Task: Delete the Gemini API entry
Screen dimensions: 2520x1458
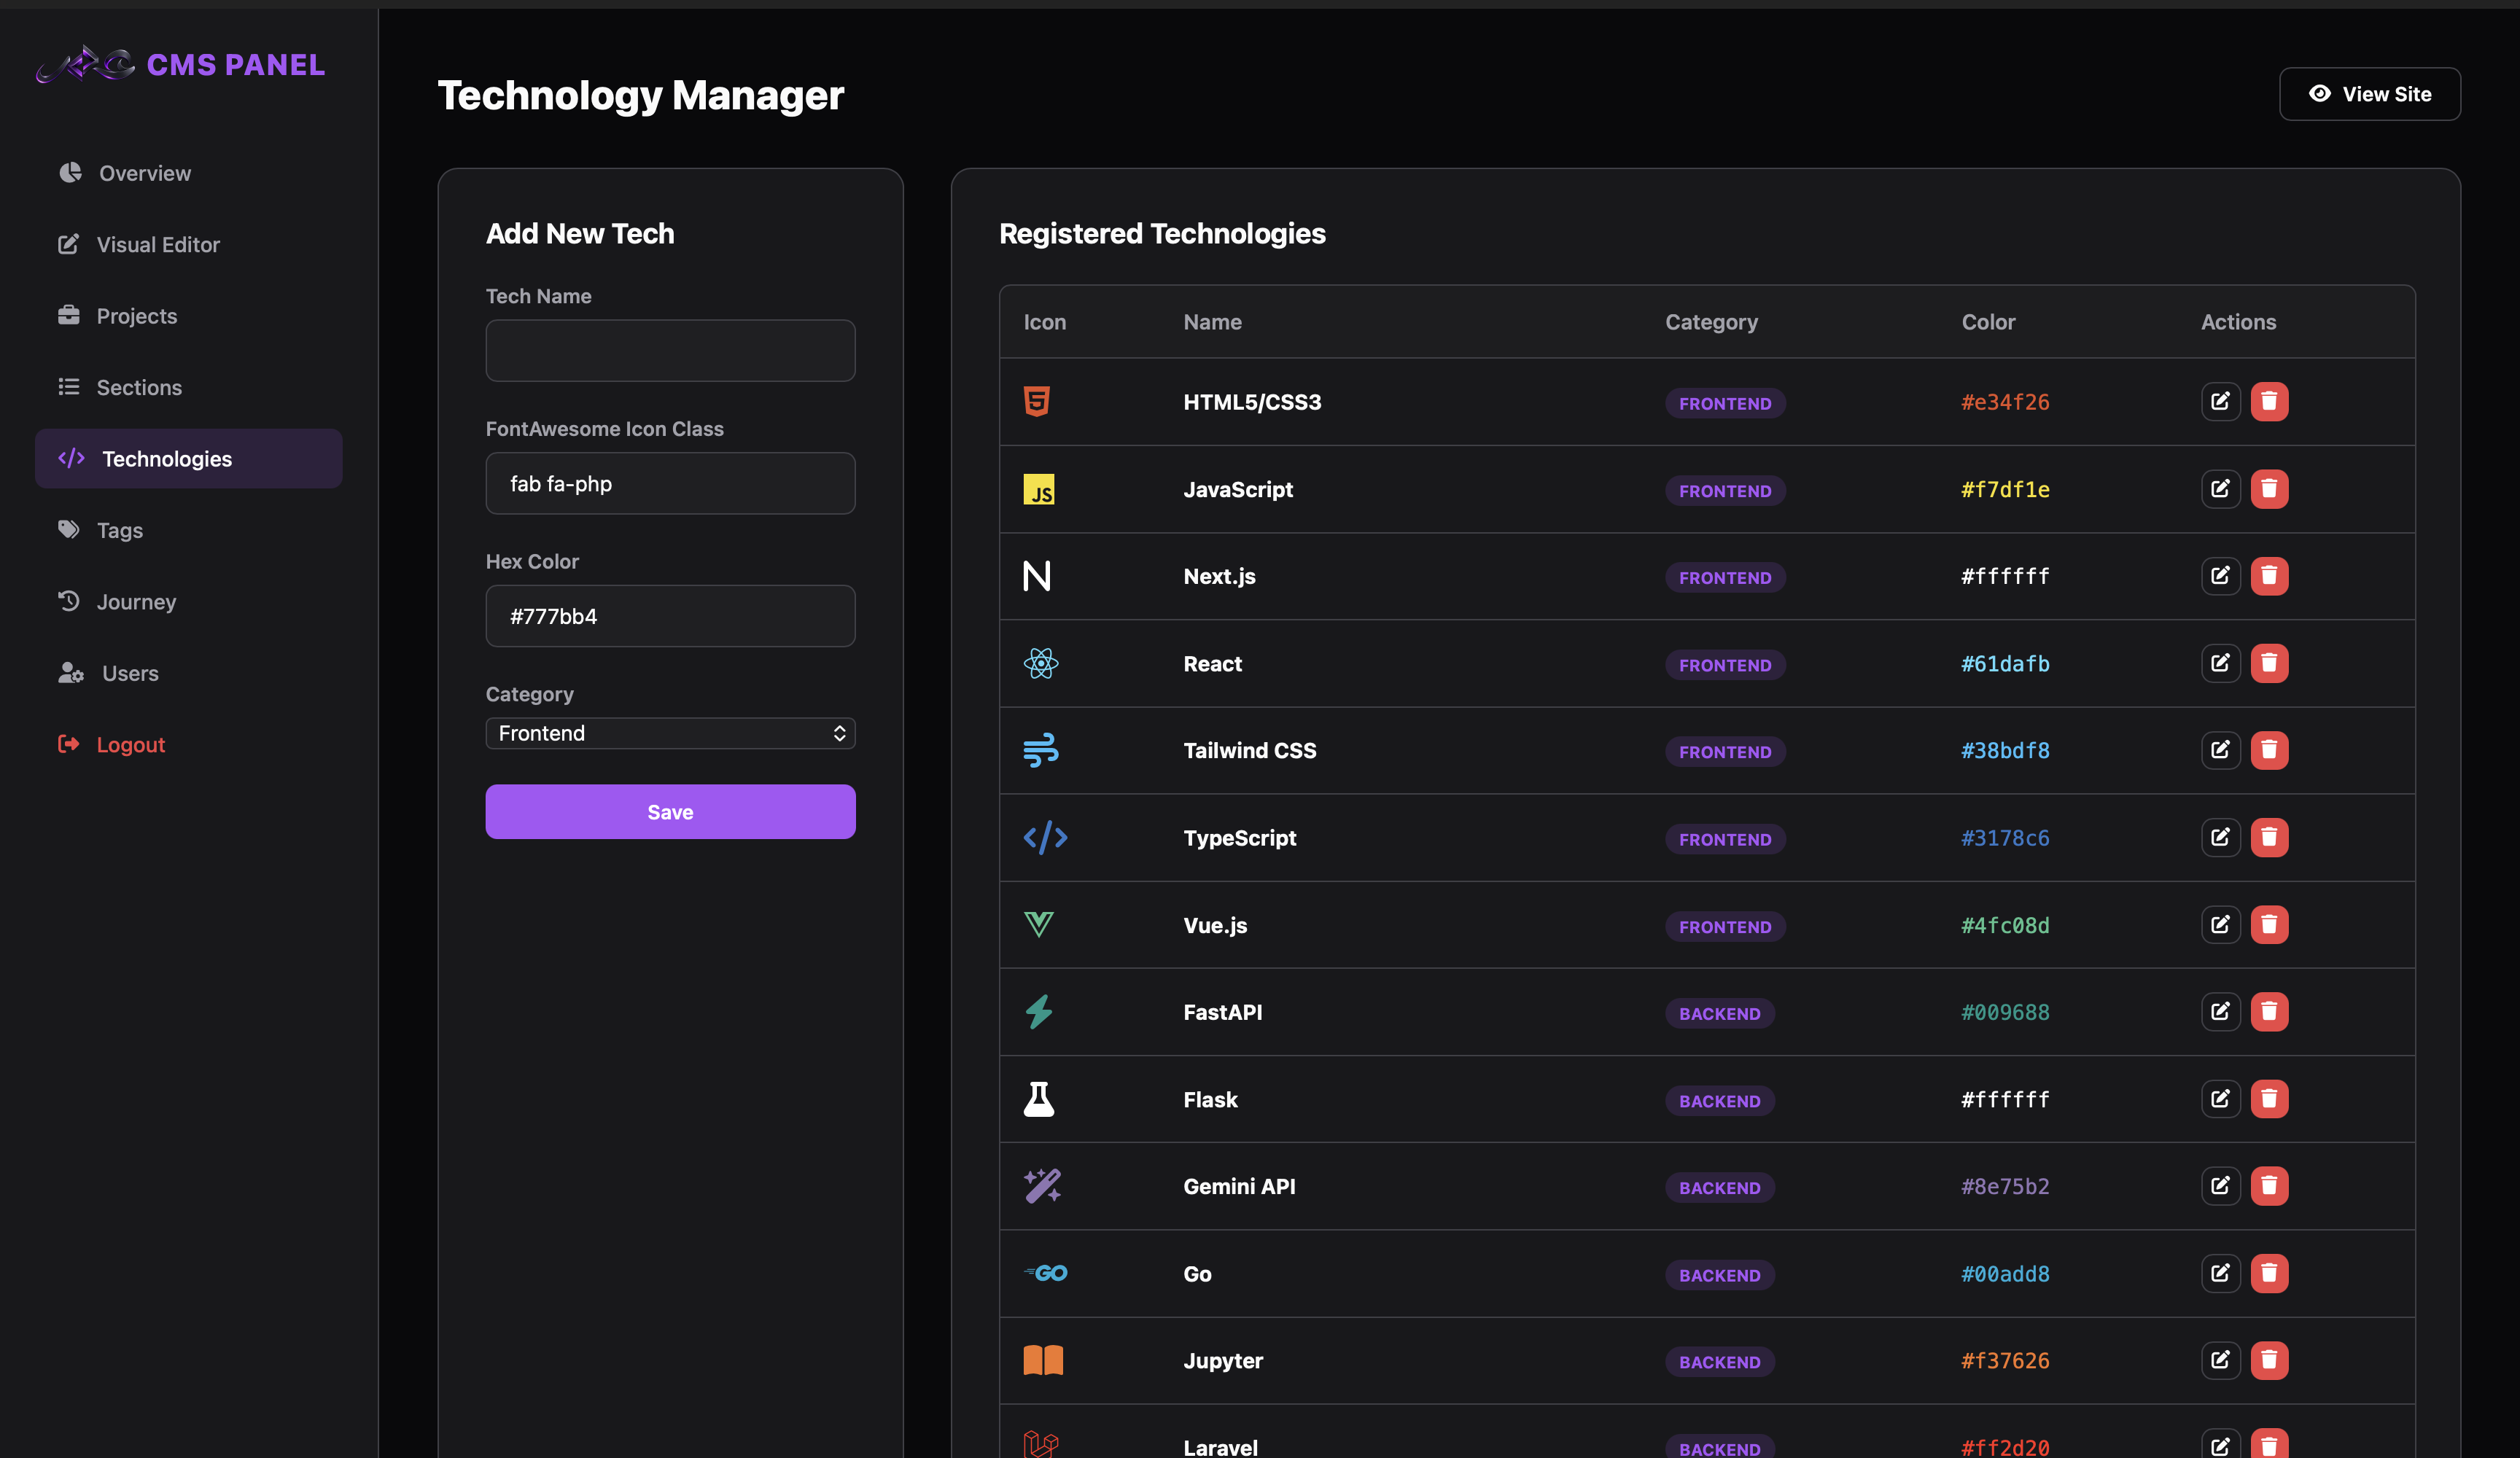Action: pyautogui.click(x=2268, y=1185)
